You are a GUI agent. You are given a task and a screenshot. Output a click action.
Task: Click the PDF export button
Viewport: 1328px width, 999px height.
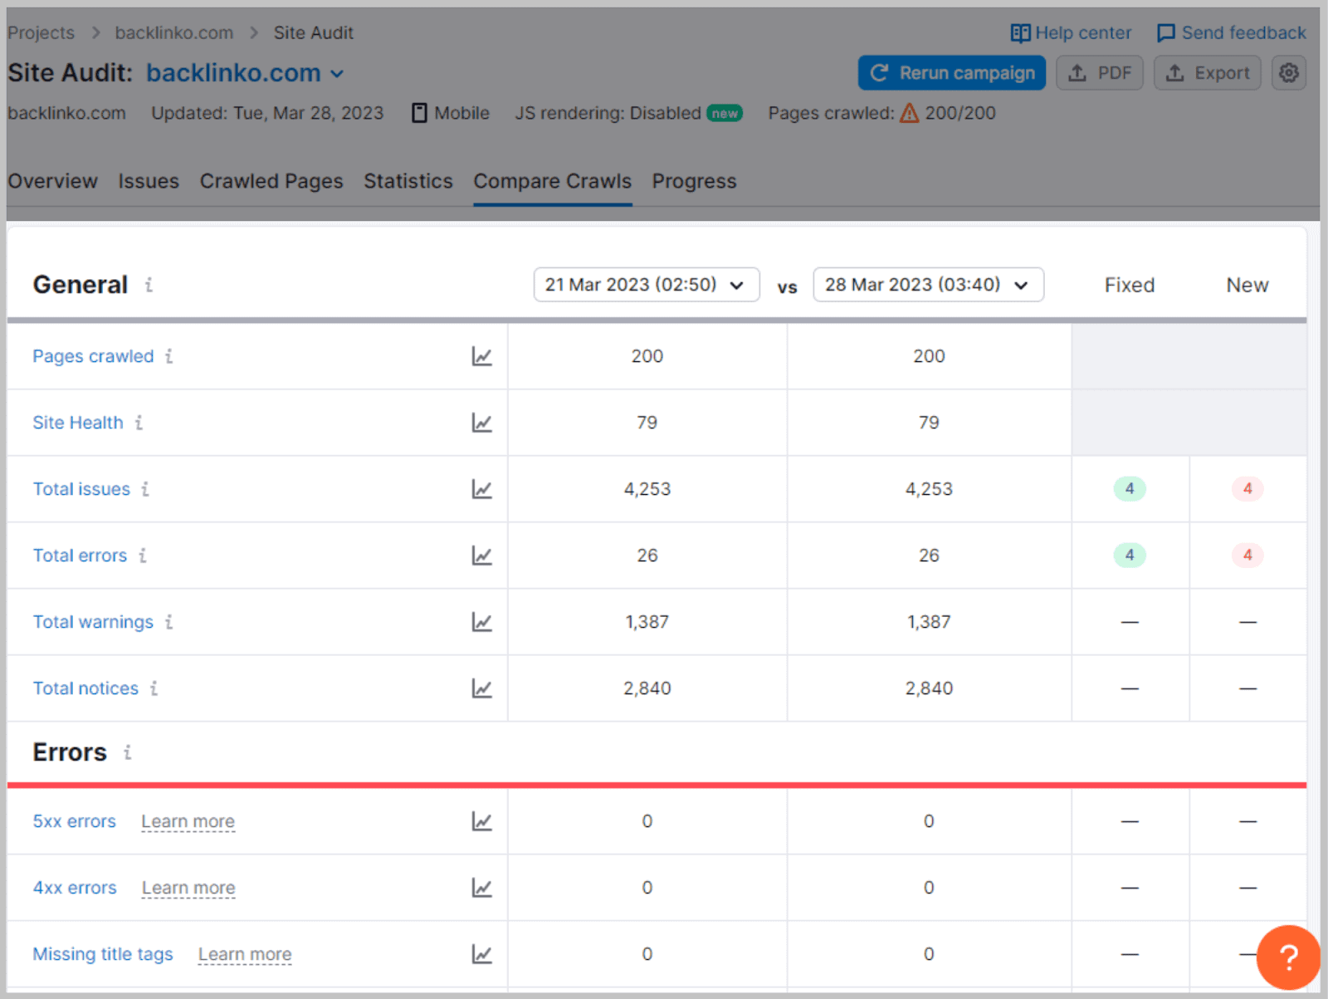[1100, 73]
